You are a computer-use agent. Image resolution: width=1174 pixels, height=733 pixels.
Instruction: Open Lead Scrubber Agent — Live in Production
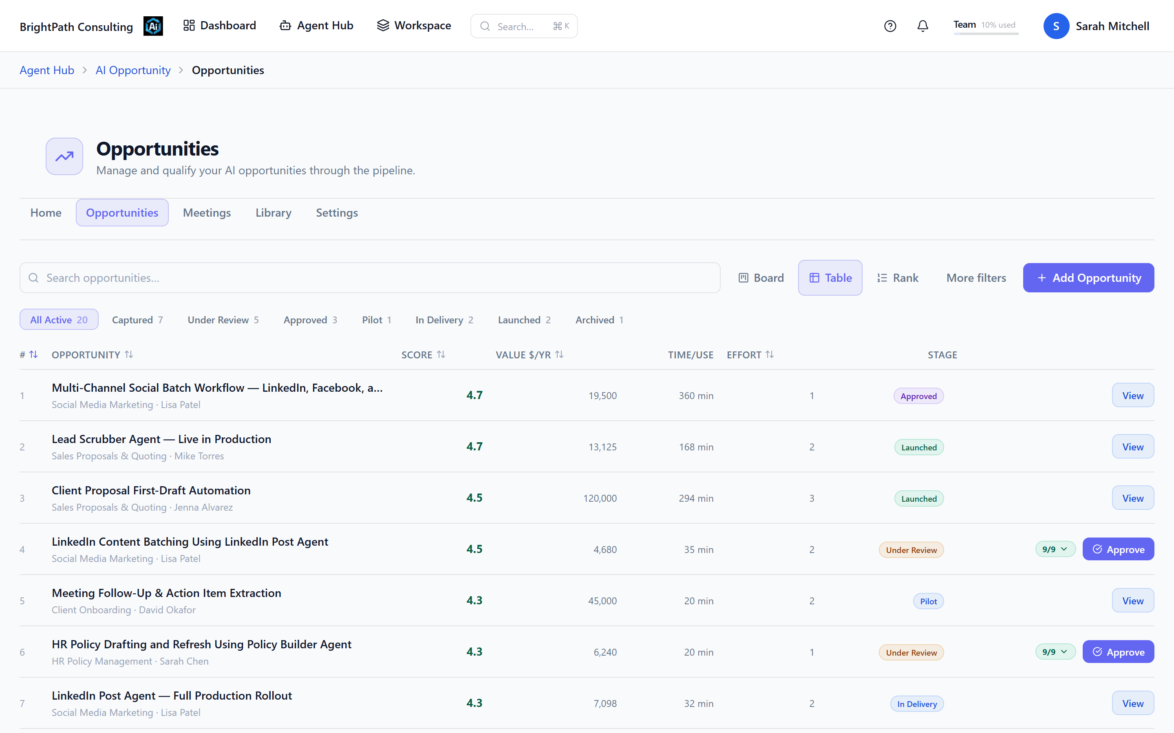click(161, 439)
